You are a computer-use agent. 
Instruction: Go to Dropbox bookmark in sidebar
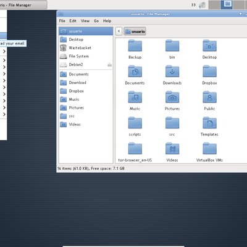[x=86, y=91]
